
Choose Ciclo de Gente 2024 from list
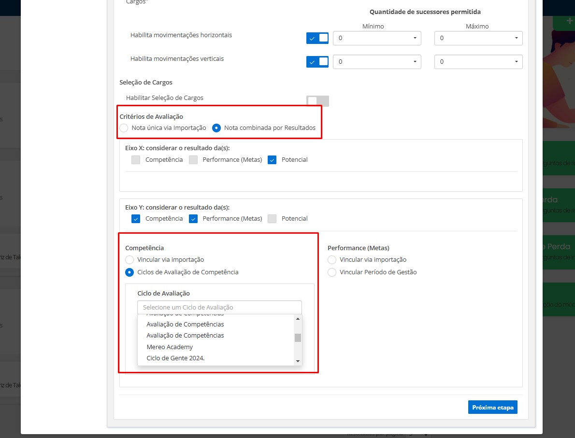[x=175, y=358]
